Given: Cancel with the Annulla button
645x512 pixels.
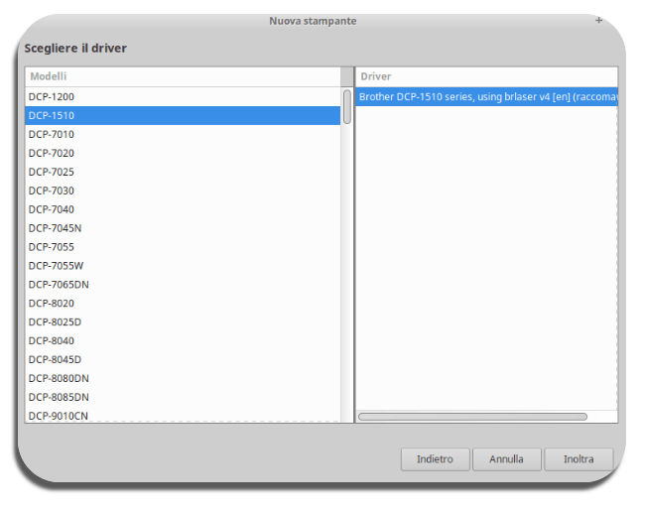Looking at the screenshot, I should [x=506, y=459].
